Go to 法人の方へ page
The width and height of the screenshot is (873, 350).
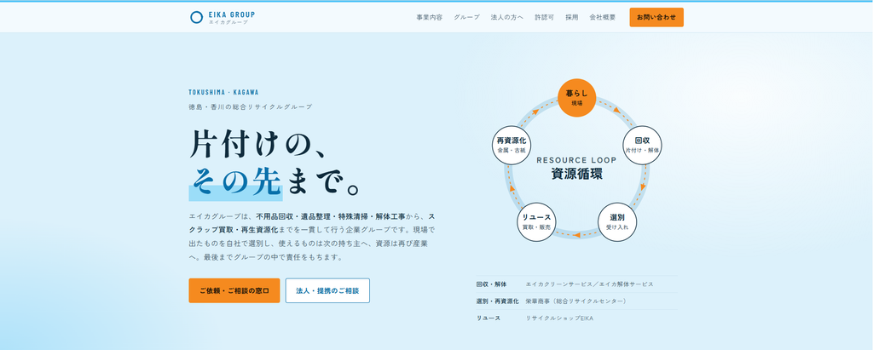[x=507, y=17]
